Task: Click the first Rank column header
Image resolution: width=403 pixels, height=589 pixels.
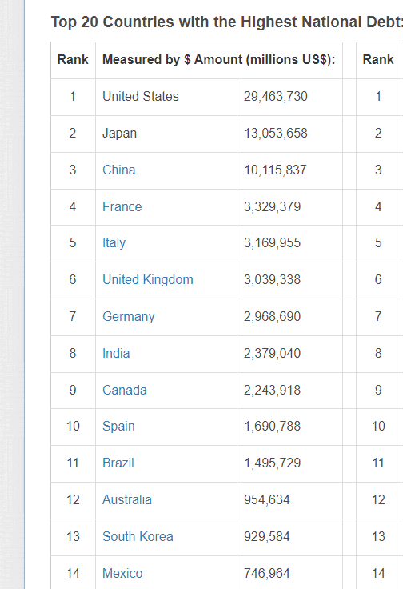Action: tap(73, 60)
